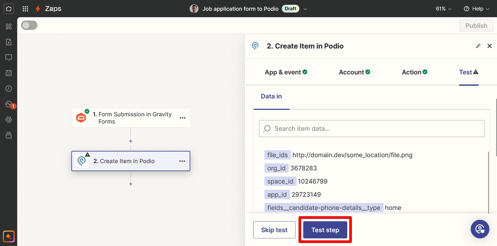
Task: Click the value 10246799
Action: [x=313, y=181]
